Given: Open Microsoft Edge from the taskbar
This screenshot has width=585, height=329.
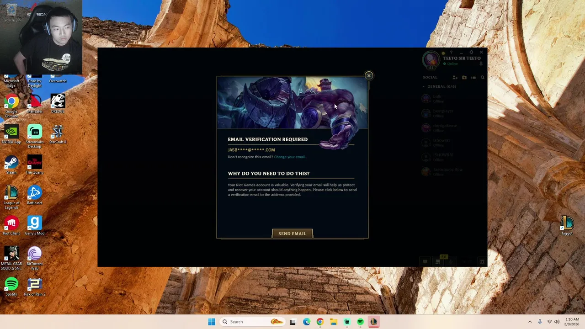Looking at the screenshot, I should [306, 322].
